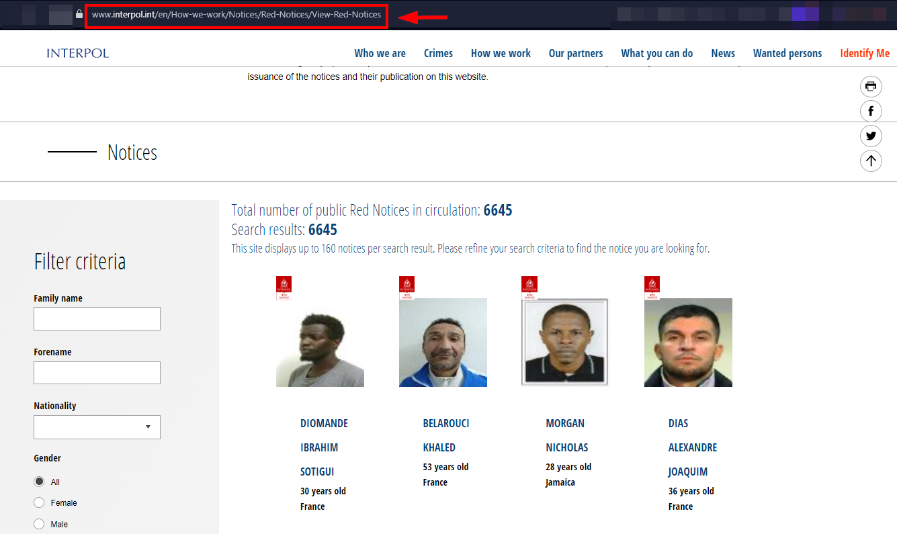Viewport: 897px width, 534px height.
Task: Click the Notices section heading
Action: point(132,152)
